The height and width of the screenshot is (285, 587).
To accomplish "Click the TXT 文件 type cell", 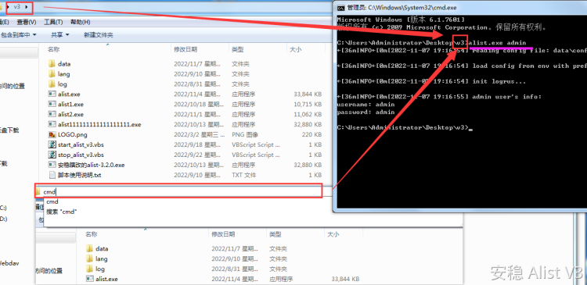I will (243, 175).
